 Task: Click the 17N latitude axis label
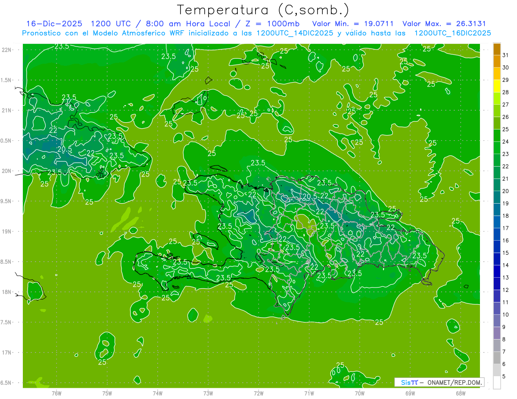(x=6, y=353)
